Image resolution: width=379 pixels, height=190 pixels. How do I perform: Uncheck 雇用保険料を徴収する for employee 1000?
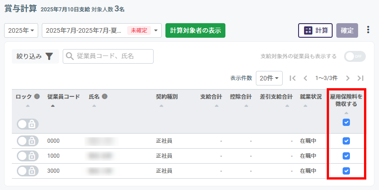click(x=346, y=156)
